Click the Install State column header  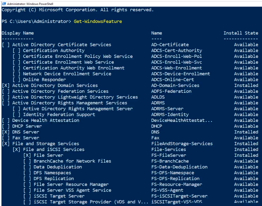point(241,33)
